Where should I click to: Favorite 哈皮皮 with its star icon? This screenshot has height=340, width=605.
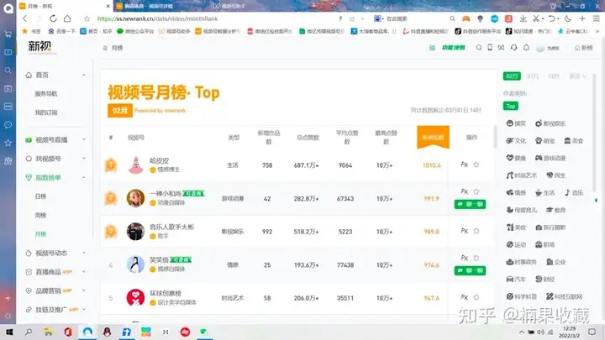(476, 165)
